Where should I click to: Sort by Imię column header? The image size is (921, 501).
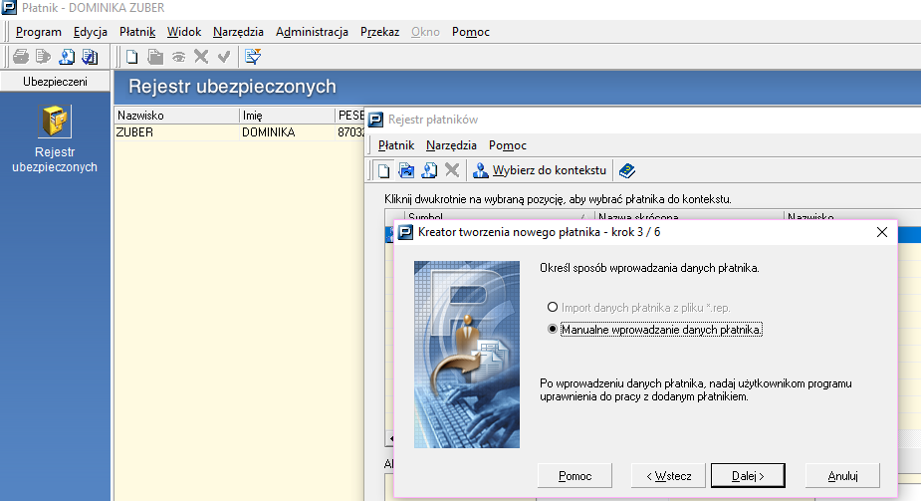click(287, 116)
